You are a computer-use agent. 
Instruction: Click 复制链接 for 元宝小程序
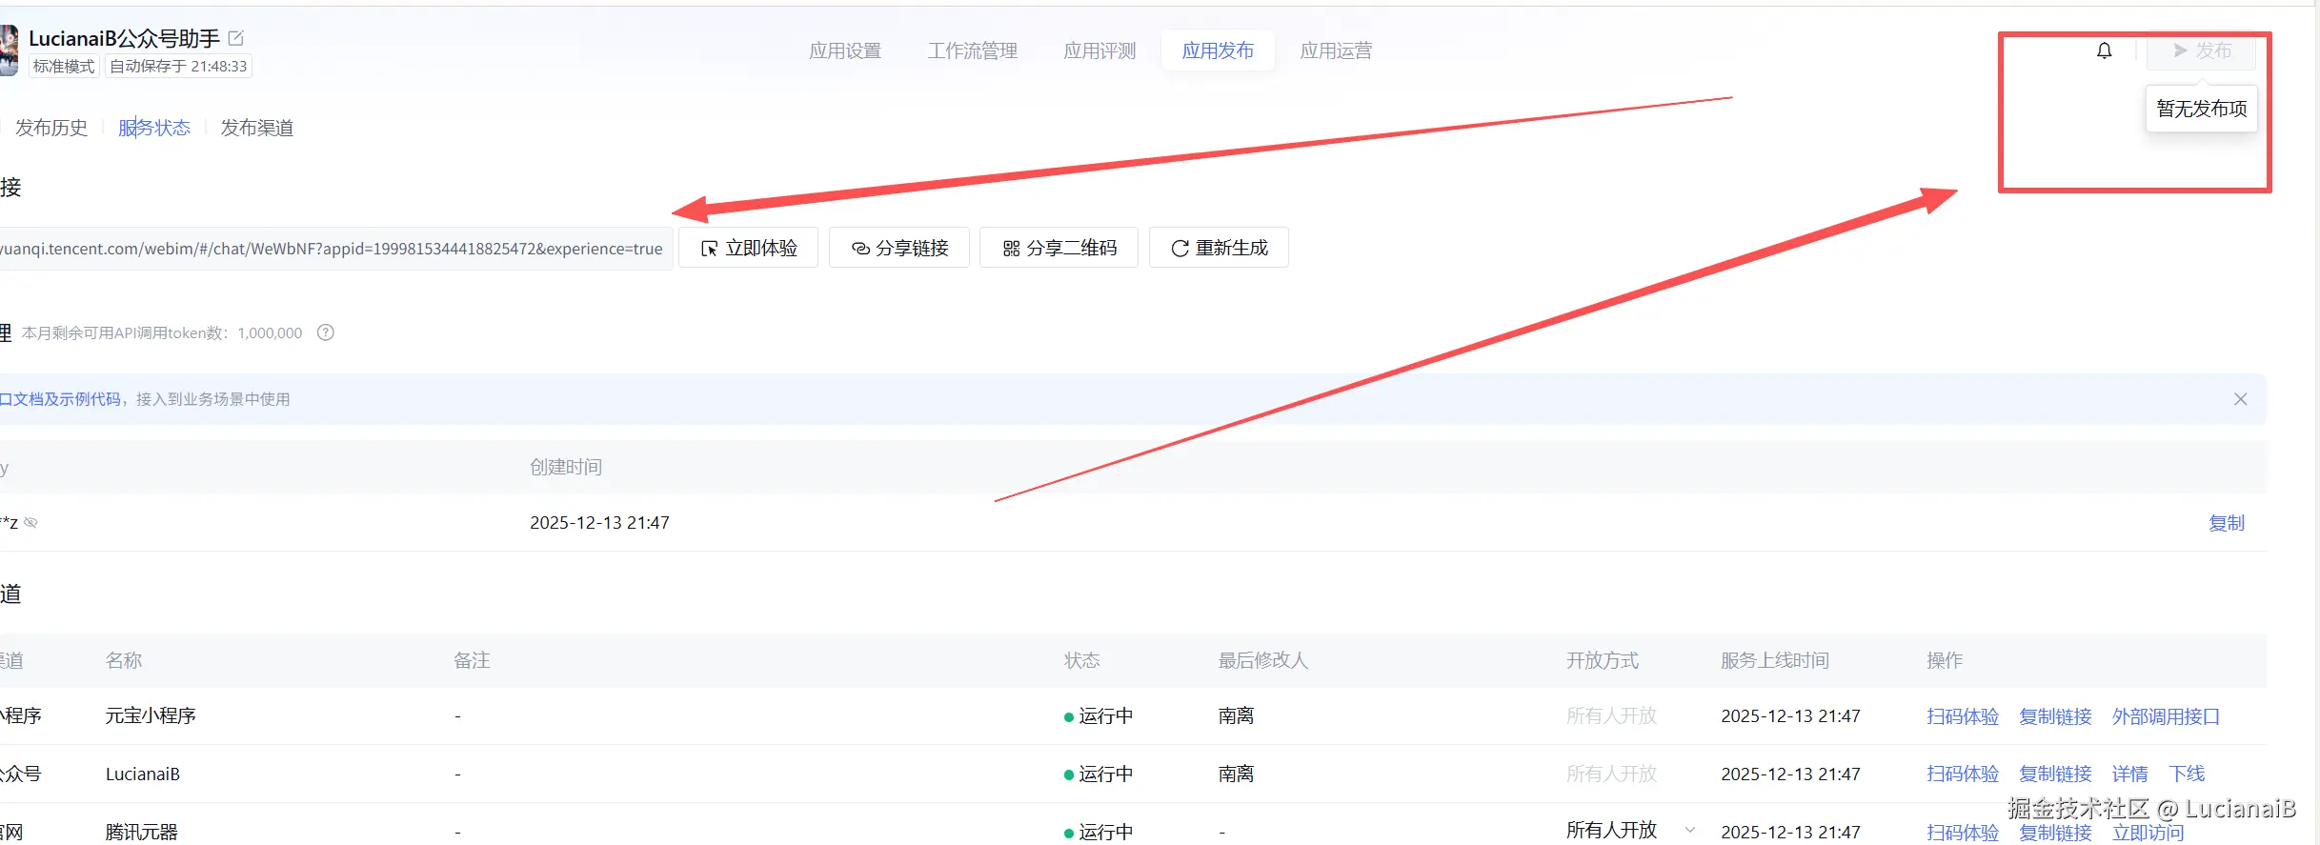tap(2055, 716)
